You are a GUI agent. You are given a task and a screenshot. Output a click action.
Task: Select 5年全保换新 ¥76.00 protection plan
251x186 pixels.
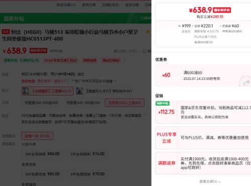(87, 154)
